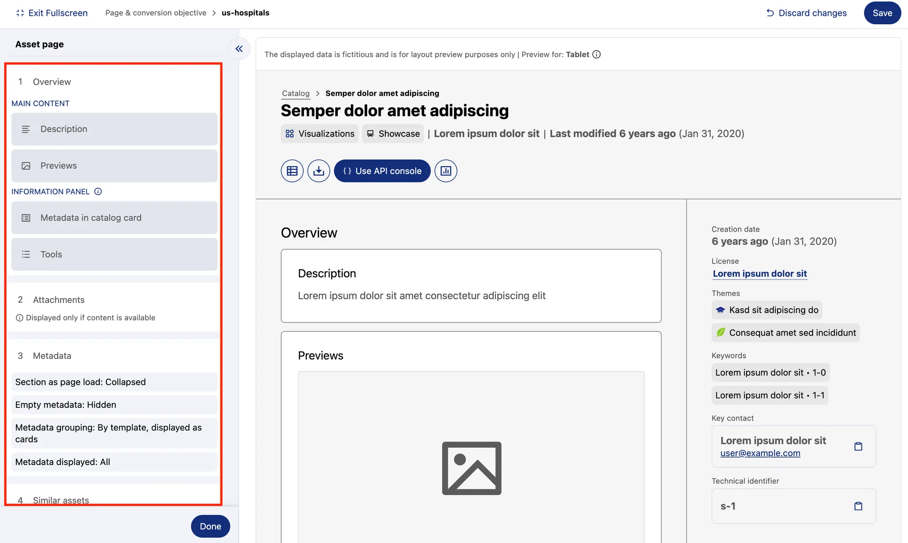
Task: Expand the Metadata section
Action: (52, 356)
